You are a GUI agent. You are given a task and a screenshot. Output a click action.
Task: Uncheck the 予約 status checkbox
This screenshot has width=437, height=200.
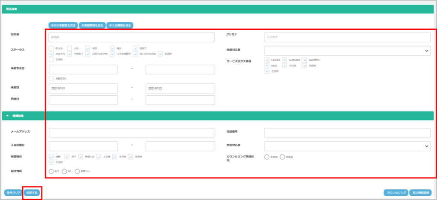pos(87,49)
